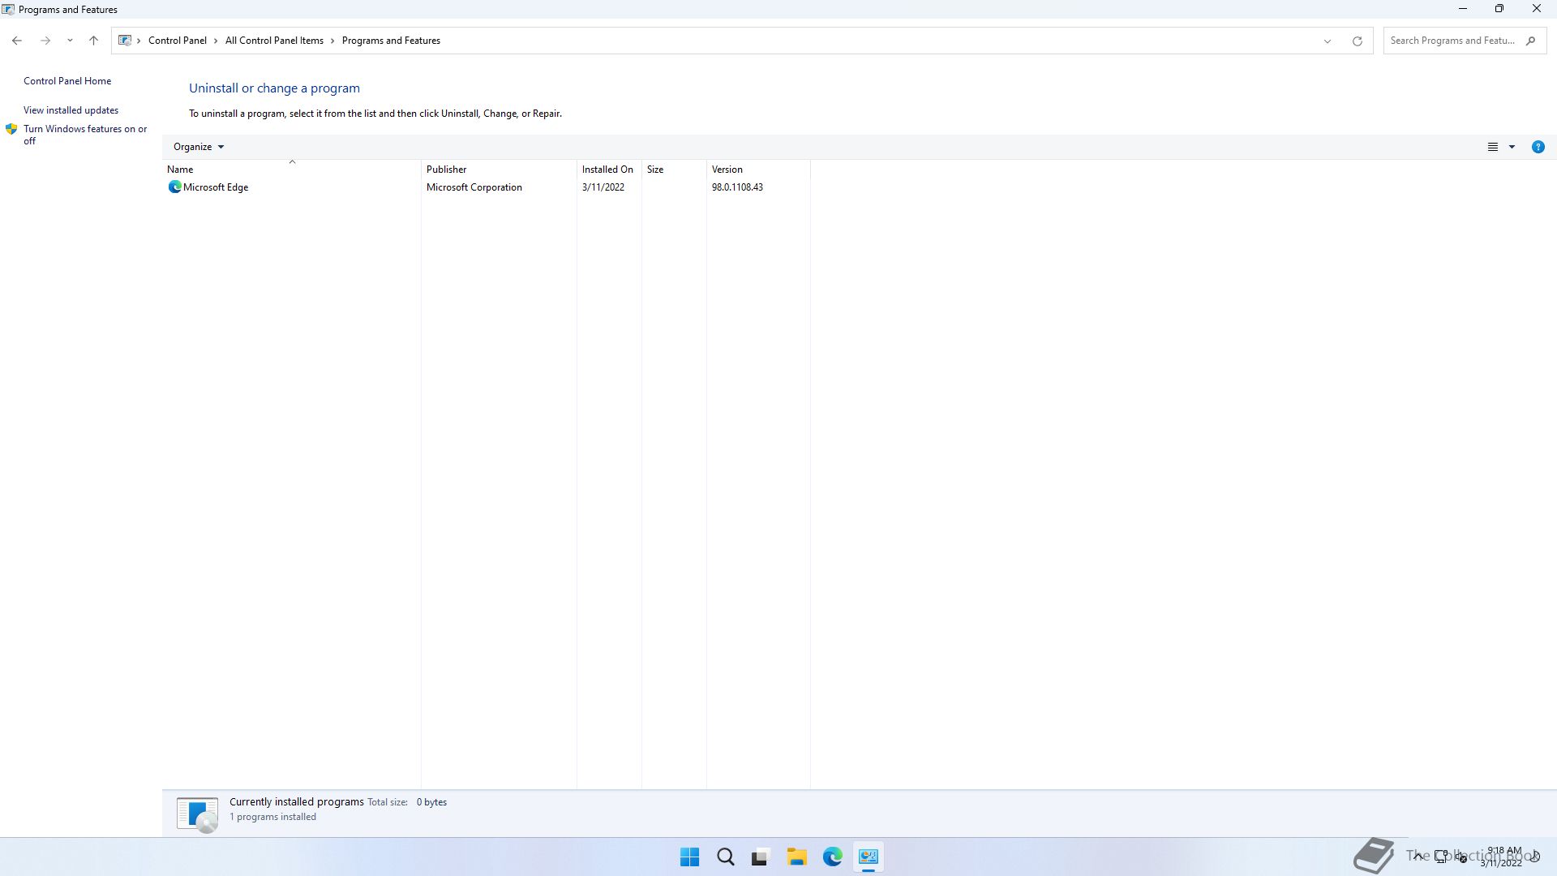The image size is (1557, 876).
Task: Click the address bar computer icon
Action: pyautogui.click(x=125, y=41)
